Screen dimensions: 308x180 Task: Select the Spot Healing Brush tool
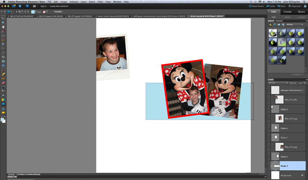click(3, 74)
